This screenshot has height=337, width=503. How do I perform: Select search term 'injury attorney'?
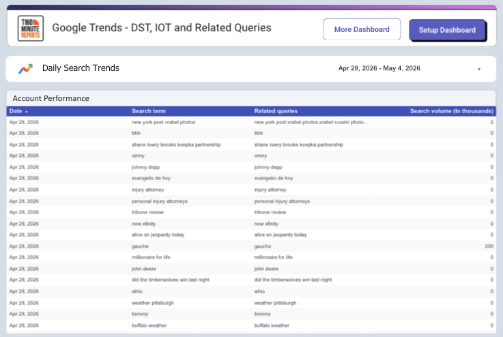click(148, 190)
